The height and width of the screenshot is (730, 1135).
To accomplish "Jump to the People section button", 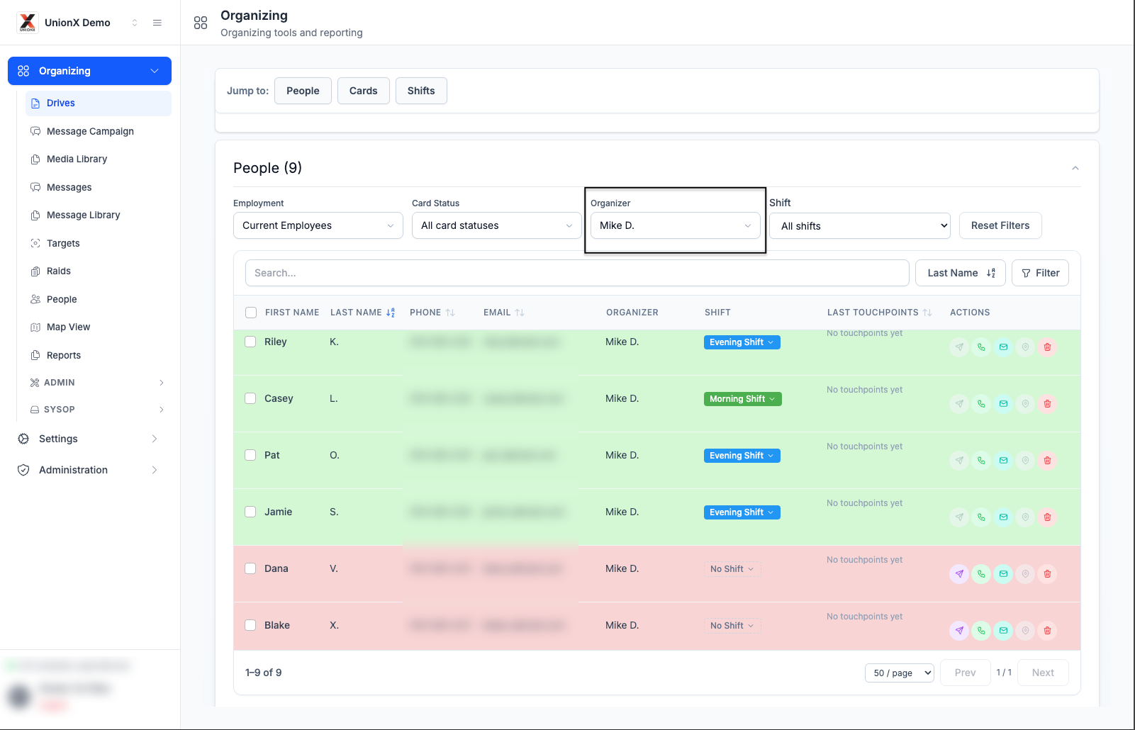I will click(303, 91).
